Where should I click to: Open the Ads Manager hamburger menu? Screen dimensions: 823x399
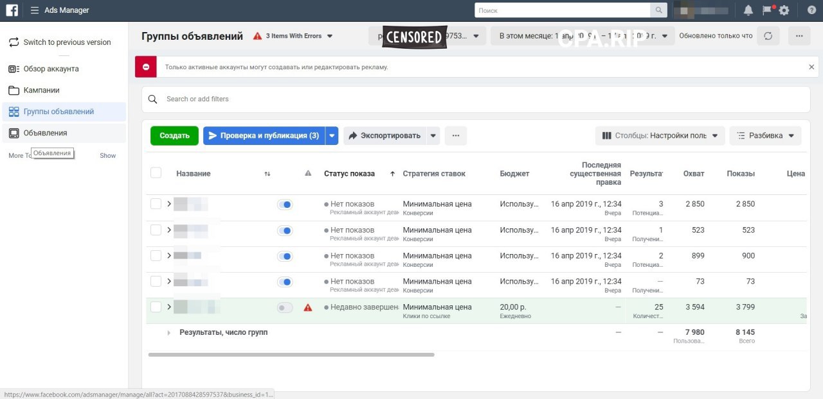[35, 10]
